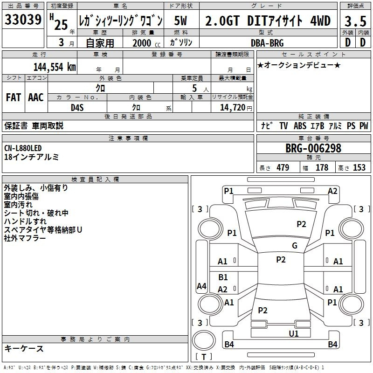
Task: Click air conditioner value AAC
Action: [36, 97]
